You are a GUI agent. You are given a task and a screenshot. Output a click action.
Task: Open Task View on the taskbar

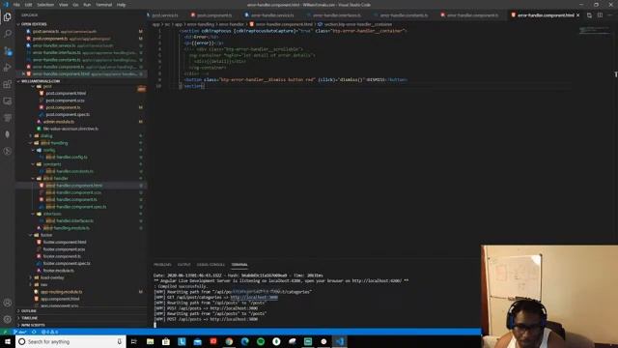click(x=133, y=341)
